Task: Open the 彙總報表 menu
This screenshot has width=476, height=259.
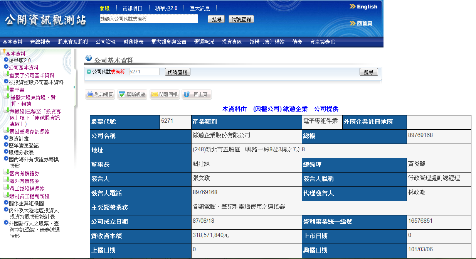Action: pyautogui.click(x=40, y=42)
